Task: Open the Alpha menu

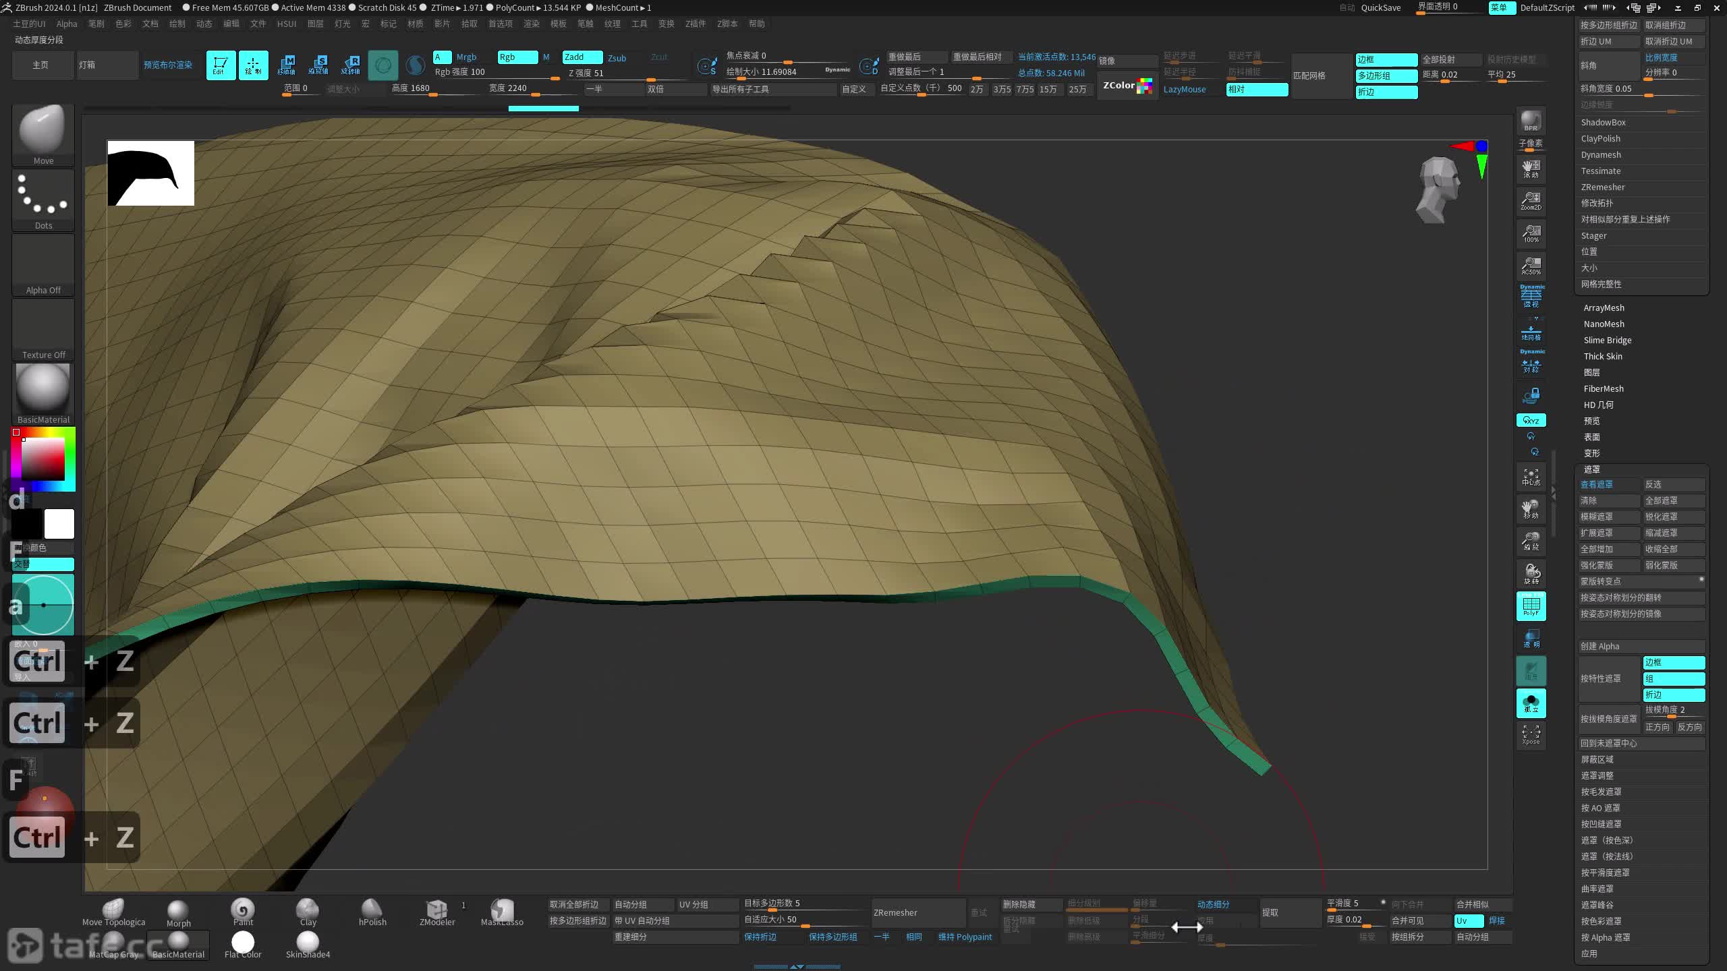Action: click(x=67, y=24)
